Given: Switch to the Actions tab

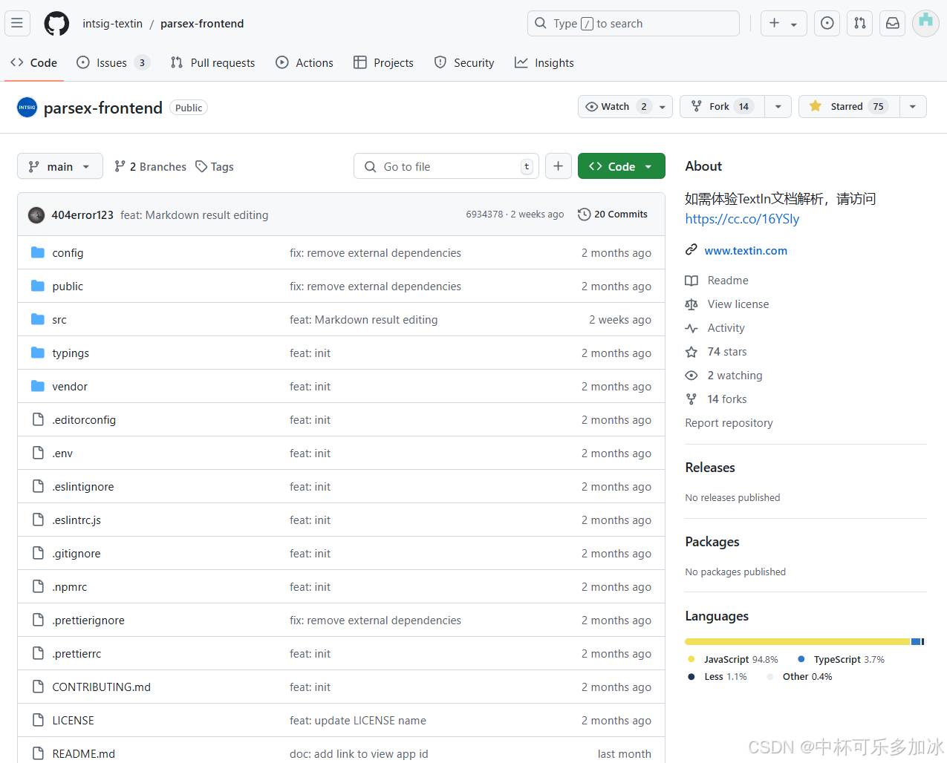Looking at the screenshot, I should (x=305, y=63).
